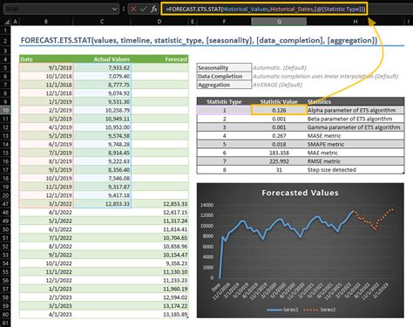The width and height of the screenshot is (413, 327).
Task: Select the Seasonality label cell
Action: tap(224, 68)
